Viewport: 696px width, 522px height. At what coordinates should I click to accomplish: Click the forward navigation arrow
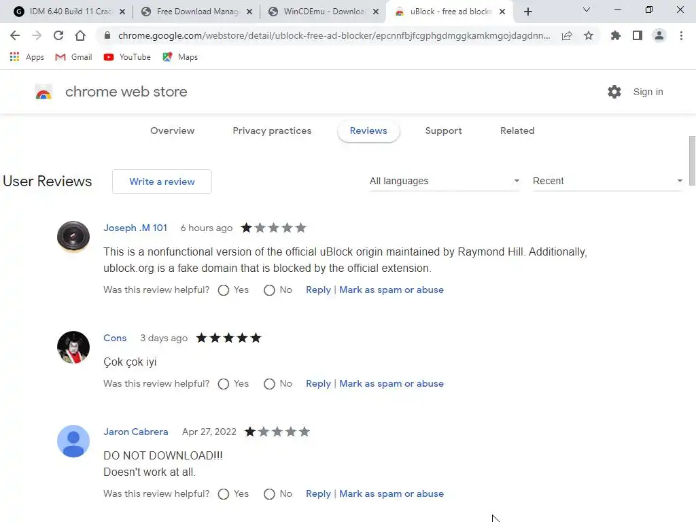click(x=37, y=35)
